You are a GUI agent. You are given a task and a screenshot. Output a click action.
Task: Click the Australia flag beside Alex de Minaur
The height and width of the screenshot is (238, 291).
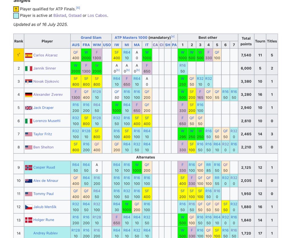29,181
